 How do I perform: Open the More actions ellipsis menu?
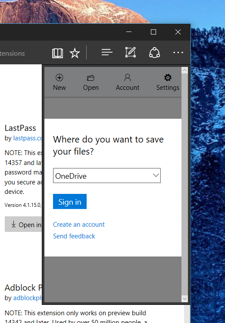[x=178, y=53]
